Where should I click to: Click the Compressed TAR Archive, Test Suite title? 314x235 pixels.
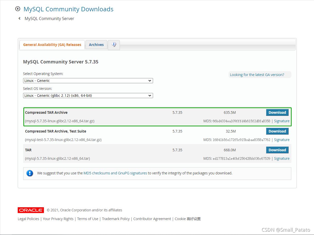click(x=56, y=131)
